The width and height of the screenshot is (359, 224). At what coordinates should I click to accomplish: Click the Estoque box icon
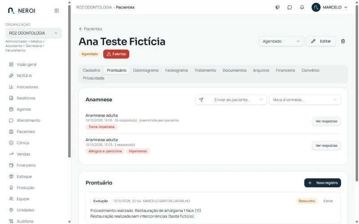coord(11,177)
